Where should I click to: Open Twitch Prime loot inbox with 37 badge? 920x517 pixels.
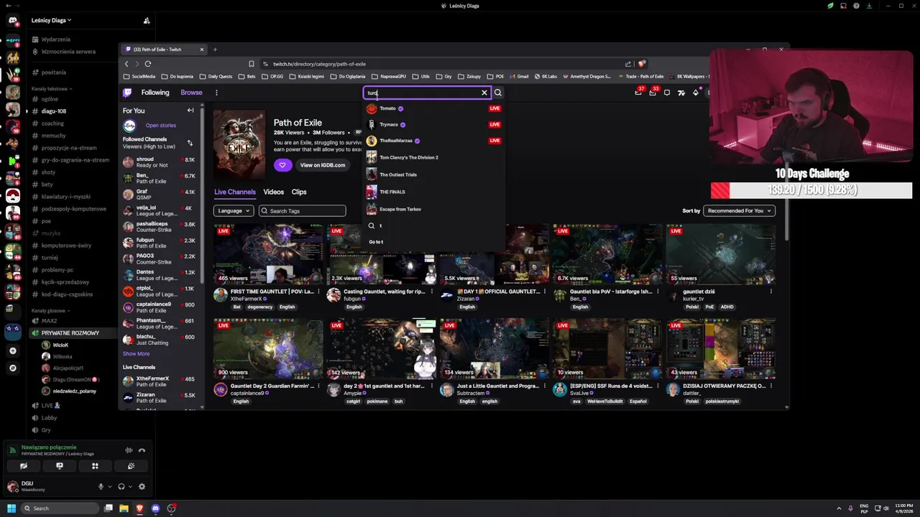pyautogui.click(x=638, y=92)
